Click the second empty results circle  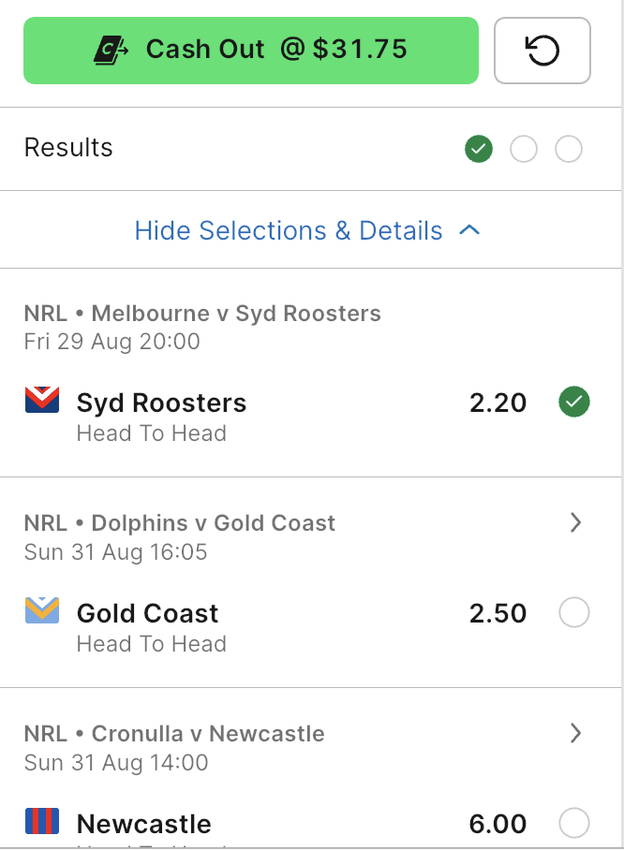pyautogui.click(x=524, y=149)
